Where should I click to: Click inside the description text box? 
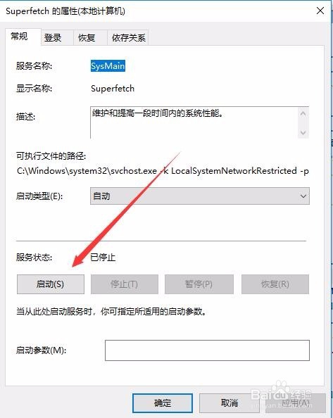click(194, 122)
